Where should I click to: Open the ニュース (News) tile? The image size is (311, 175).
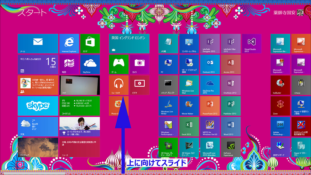(80, 147)
